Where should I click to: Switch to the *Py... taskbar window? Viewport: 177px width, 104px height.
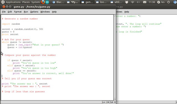[x=72, y=2]
